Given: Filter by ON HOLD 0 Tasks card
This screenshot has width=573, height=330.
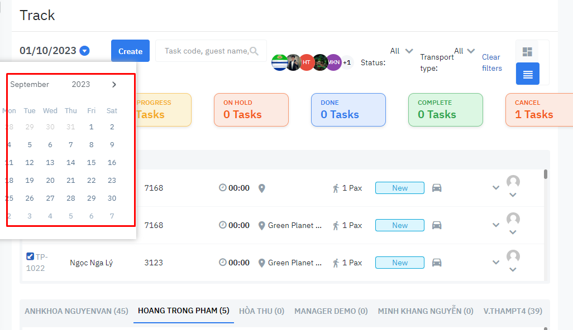Looking at the screenshot, I should [251, 110].
